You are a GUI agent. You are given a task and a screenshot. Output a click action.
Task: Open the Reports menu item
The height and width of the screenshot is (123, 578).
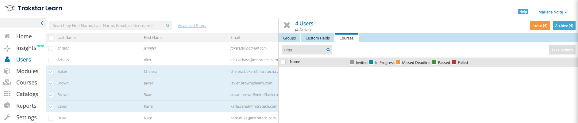[26, 106]
